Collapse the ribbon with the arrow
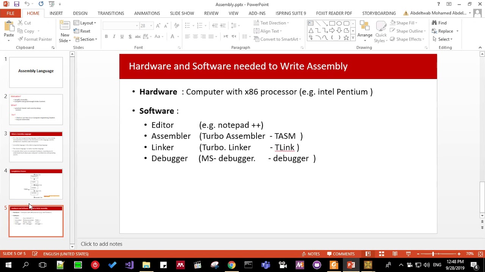The width and height of the screenshot is (485, 272). 480,48
